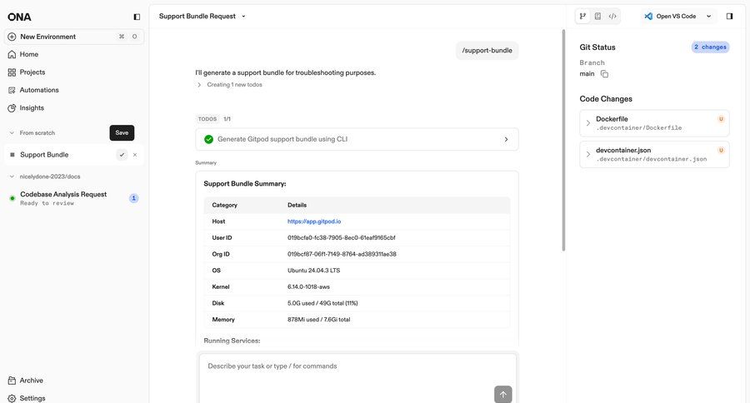
Task: Collapse the From scratch group
Action: pos(12,133)
